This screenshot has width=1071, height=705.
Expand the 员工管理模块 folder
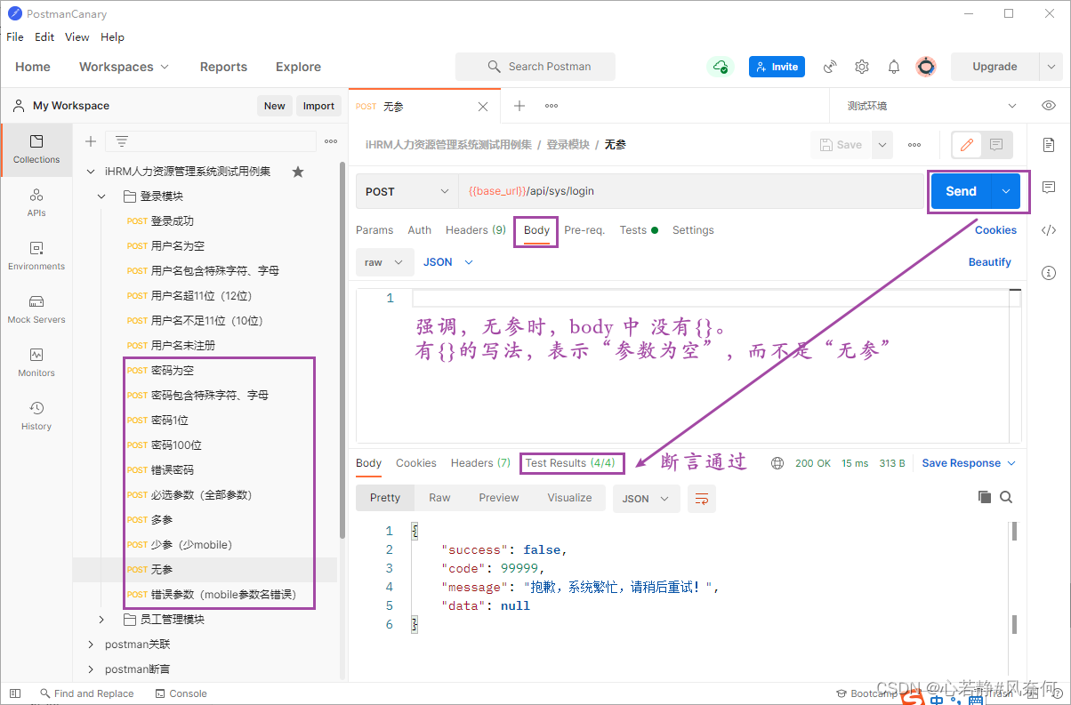click(x=101, y=620)
